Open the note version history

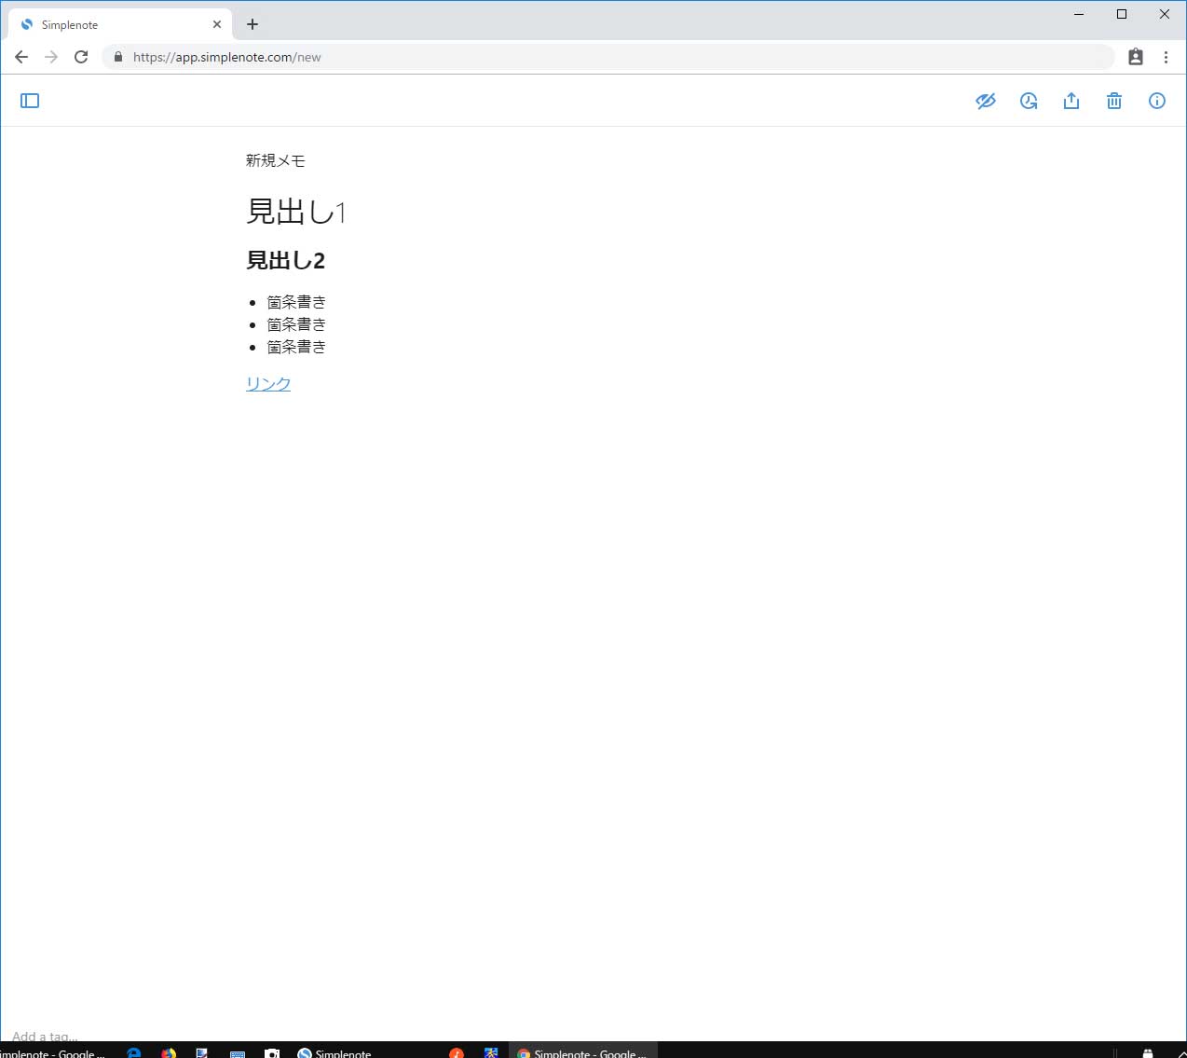coord(1029,101)
